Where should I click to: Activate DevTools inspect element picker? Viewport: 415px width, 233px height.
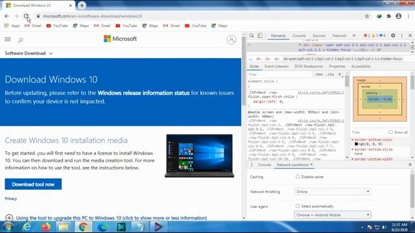pos(252,36)
